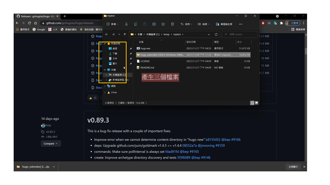
Task: Select 文件 Documents in the navigation pane
Action: click(113, 59)
